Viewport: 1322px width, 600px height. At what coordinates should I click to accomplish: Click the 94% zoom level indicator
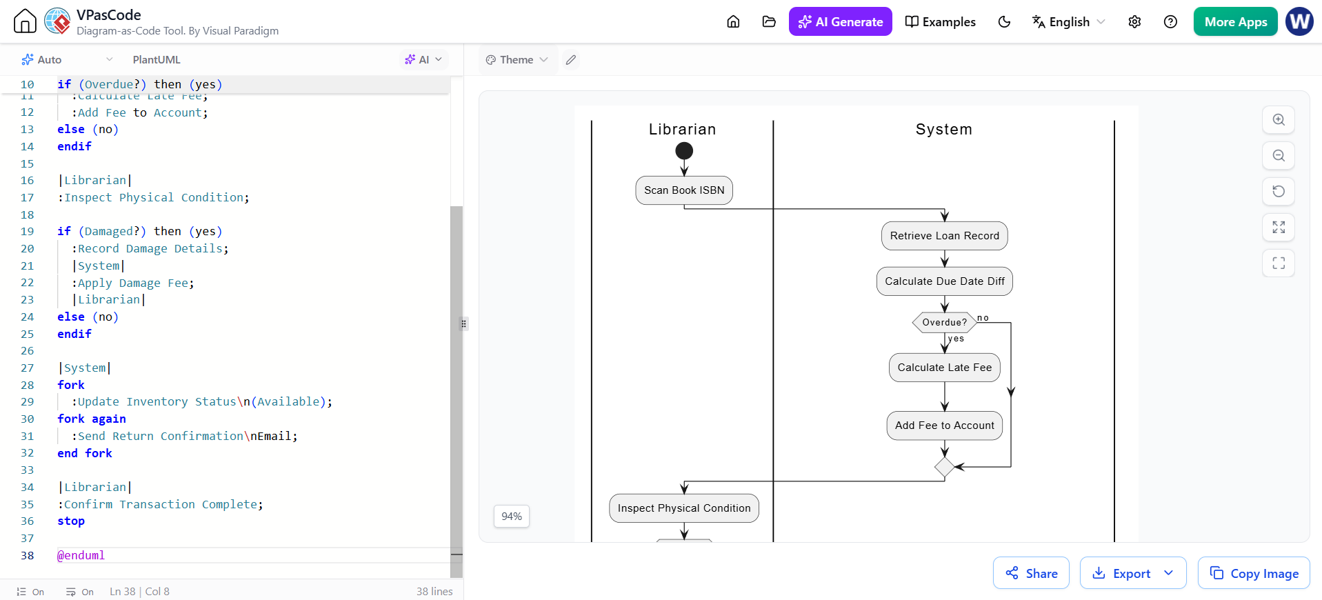click(x=512, y=516)
